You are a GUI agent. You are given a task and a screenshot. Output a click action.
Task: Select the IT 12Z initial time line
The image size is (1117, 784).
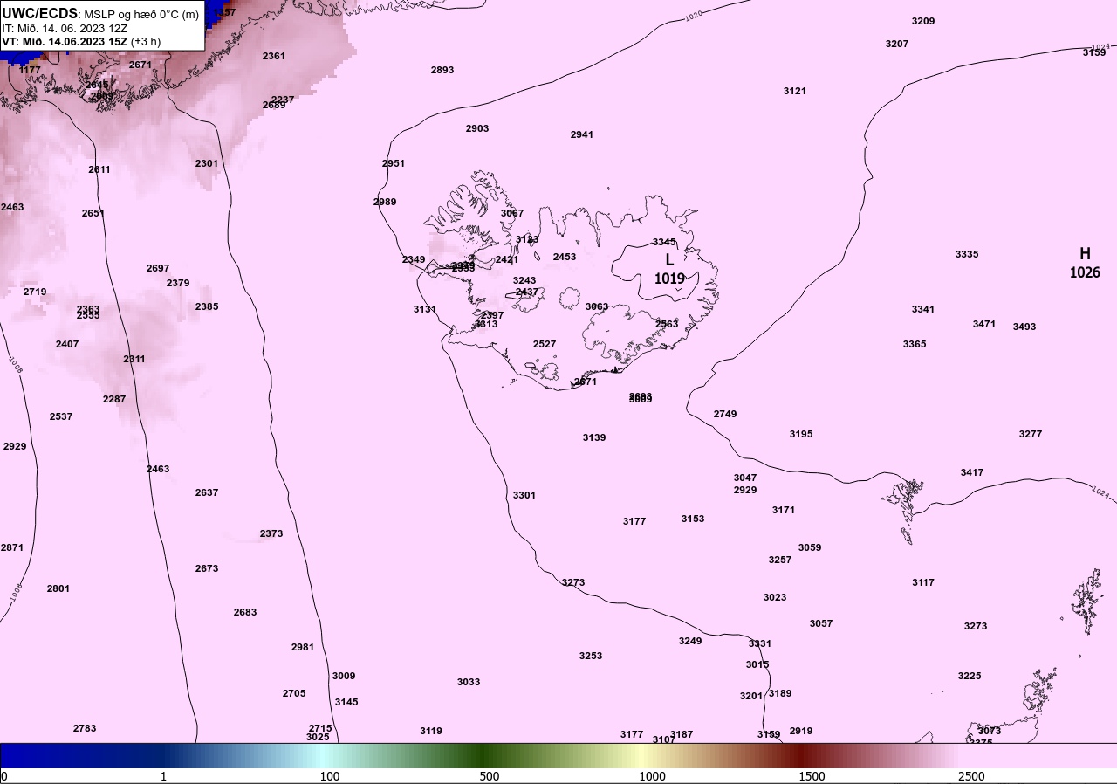tap(66, 28)
